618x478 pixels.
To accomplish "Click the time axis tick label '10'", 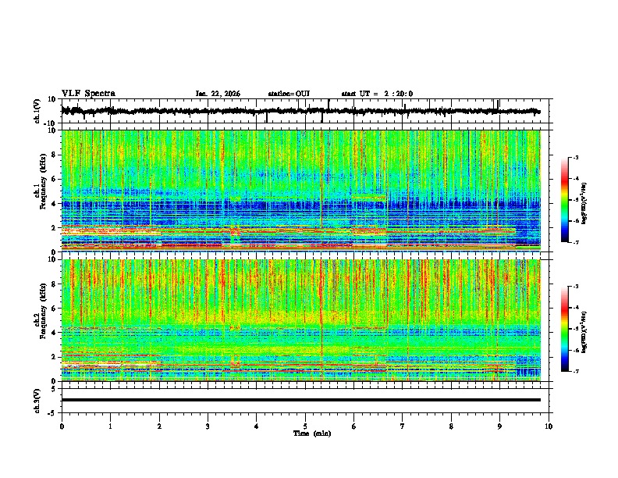I will (549, 426).
